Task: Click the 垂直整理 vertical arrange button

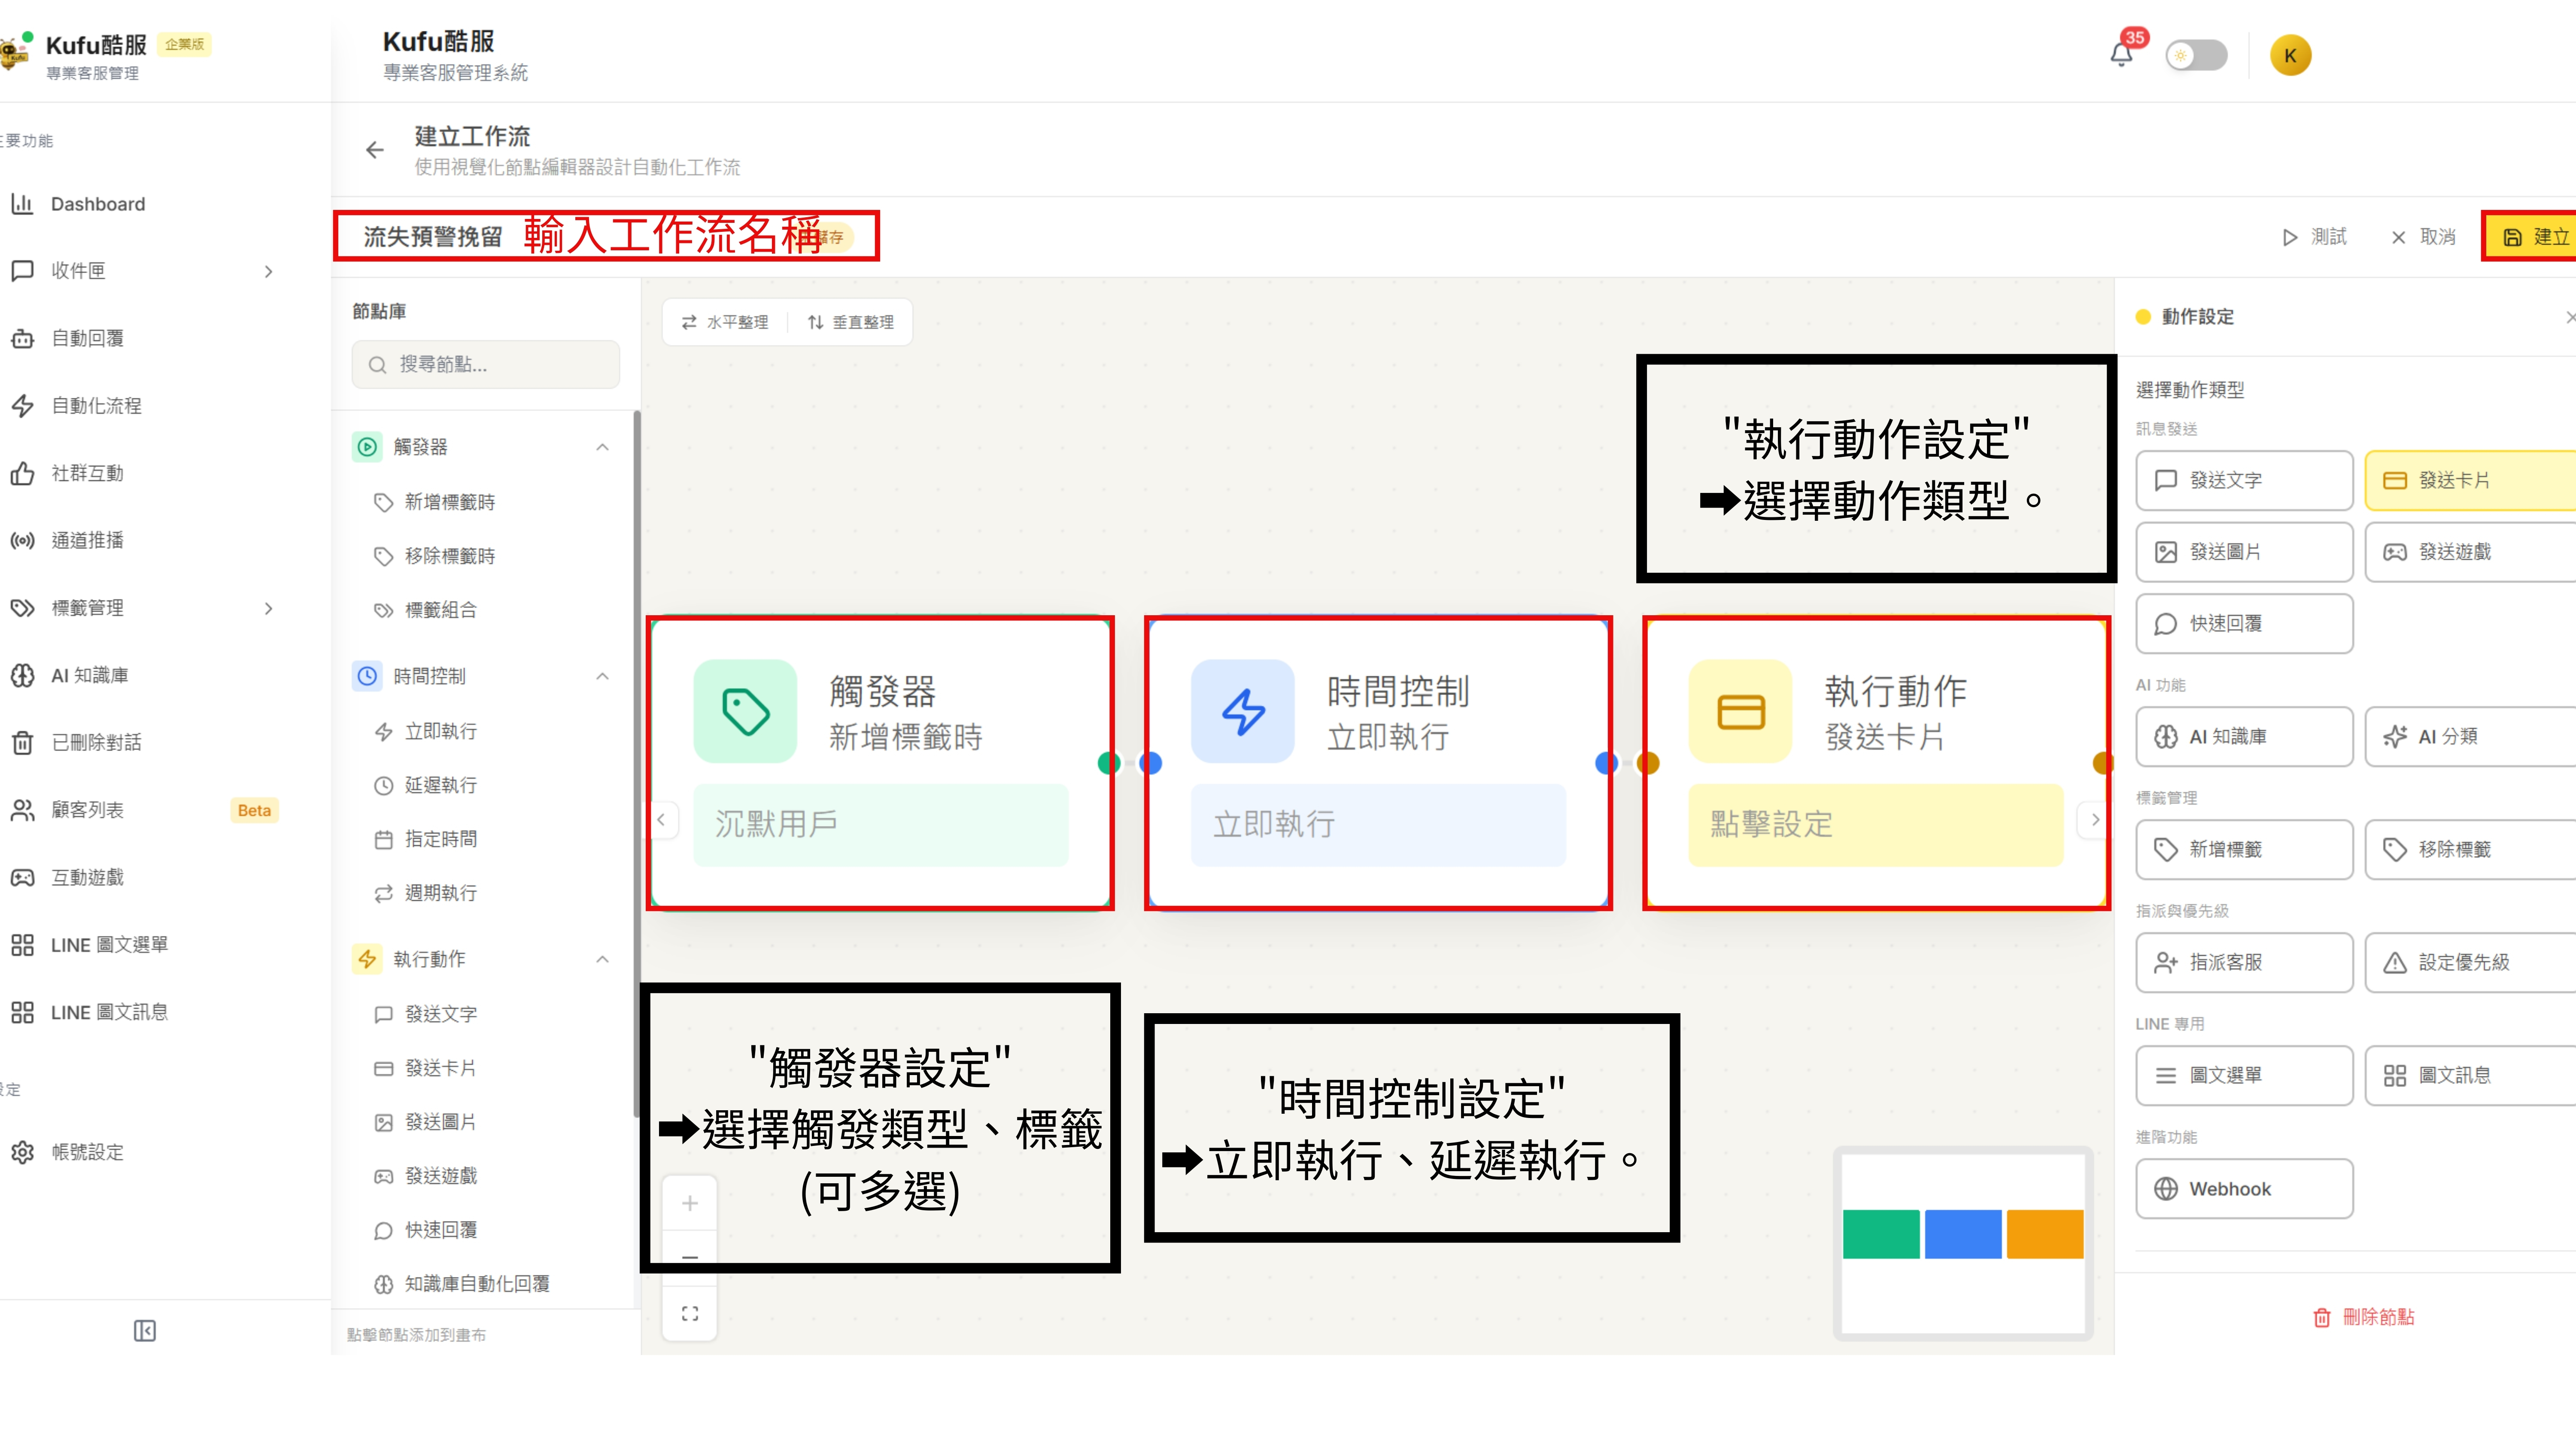Action: (x=851, y=322)
